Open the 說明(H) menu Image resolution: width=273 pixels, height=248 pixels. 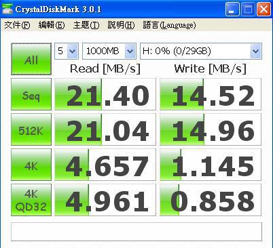pos(121,25)
